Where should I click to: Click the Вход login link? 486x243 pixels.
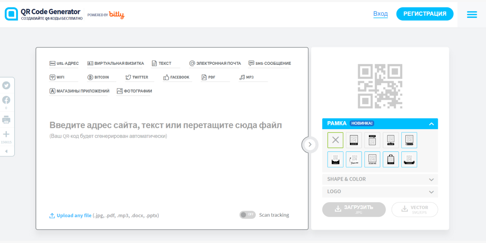point(380,14)
